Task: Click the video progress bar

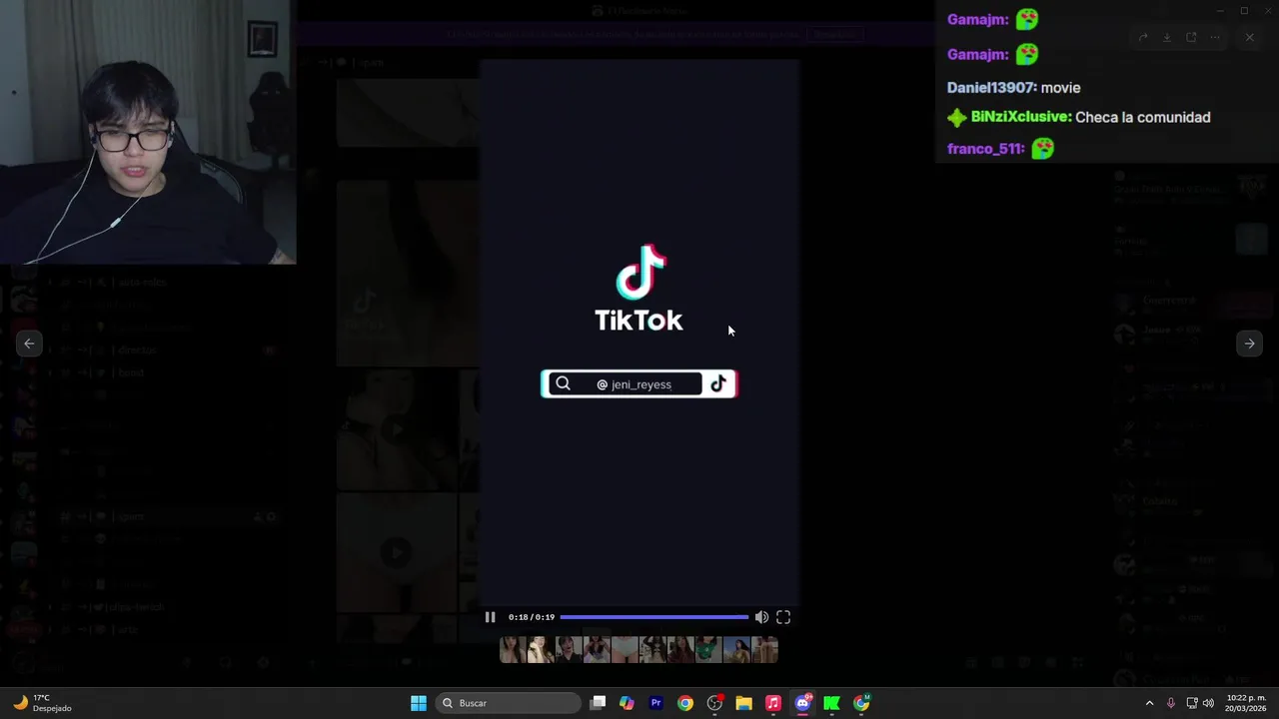Action: coord(653,617)
